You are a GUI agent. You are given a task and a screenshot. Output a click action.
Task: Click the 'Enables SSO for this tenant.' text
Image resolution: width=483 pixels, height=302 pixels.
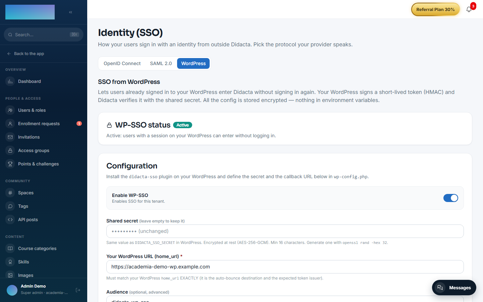[x=139, y=201]
